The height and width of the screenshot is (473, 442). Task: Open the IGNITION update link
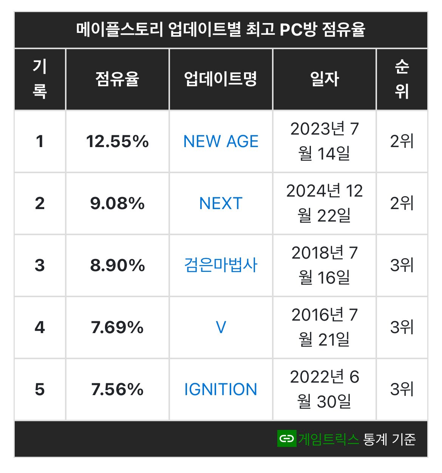[221, 389]
